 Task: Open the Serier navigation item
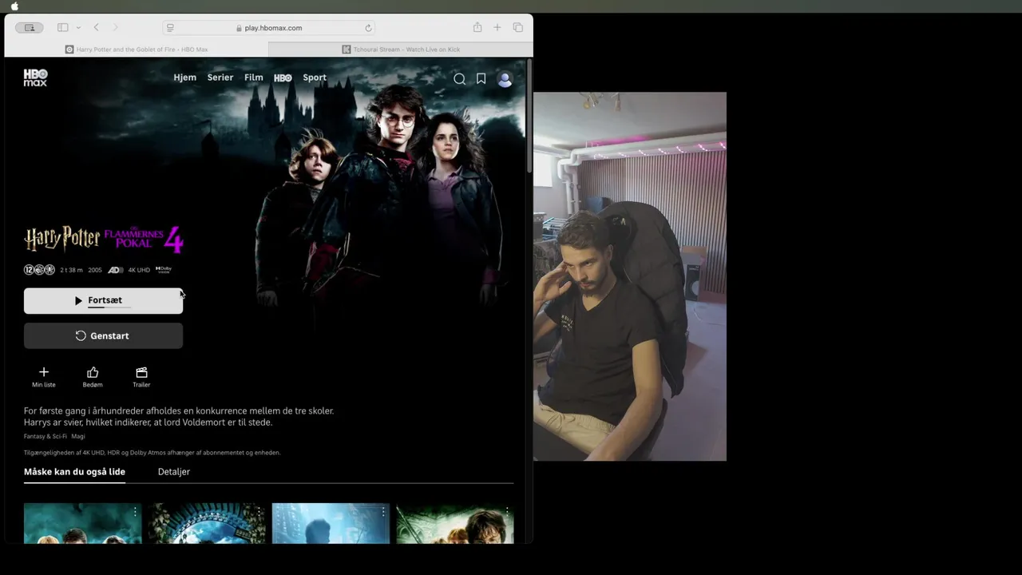click(220, 77)
